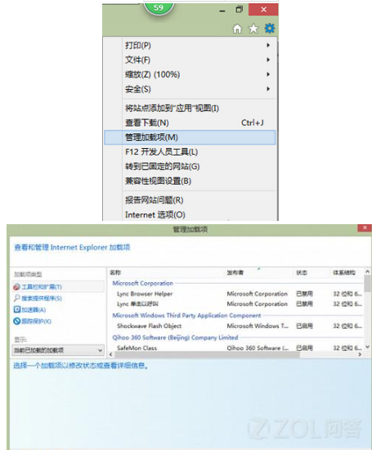The width and height of the screenshot is (372, 450).
Task: Click add-on list scroll up arrow
Action: point(367,272)
